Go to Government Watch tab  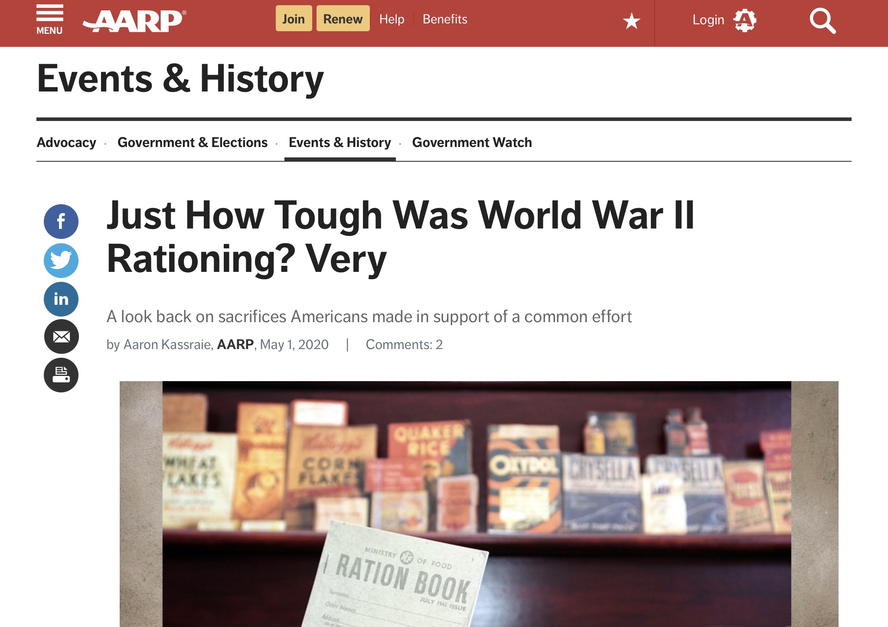click(472, 142)
